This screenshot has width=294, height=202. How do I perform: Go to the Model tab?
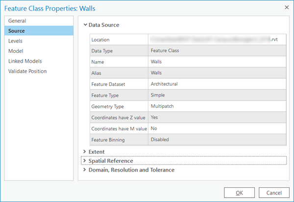[16, 51]
